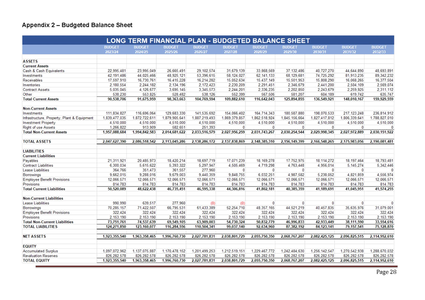Viewport: 425px width, 300px height.
Task: Click the 'Accumulated Surplus' row label
Action: 40,251
